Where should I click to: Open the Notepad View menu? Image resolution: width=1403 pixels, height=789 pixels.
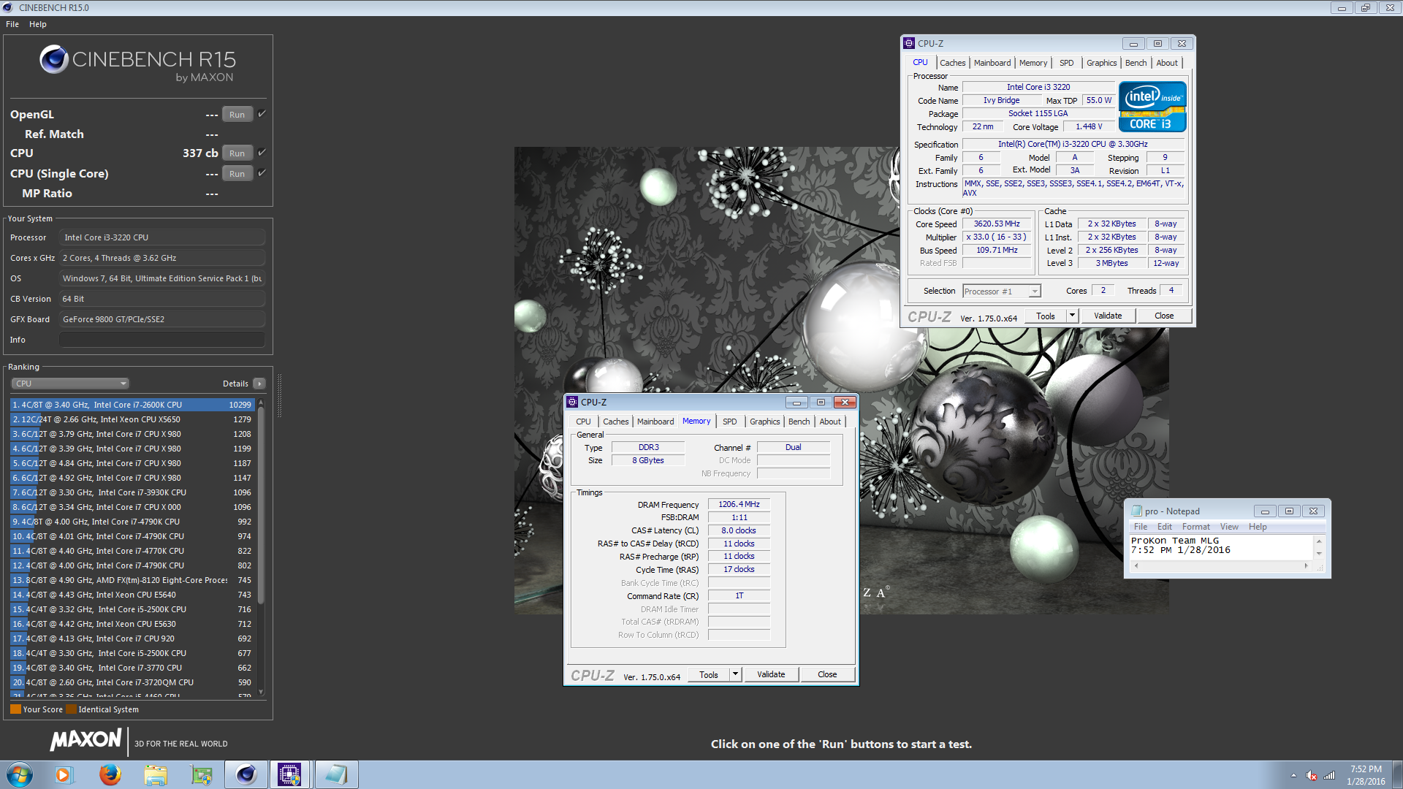(x=1229, y=527)
